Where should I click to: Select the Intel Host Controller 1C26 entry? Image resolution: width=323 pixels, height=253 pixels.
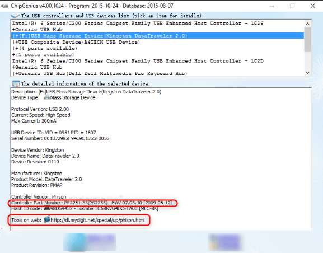[158, 23]
